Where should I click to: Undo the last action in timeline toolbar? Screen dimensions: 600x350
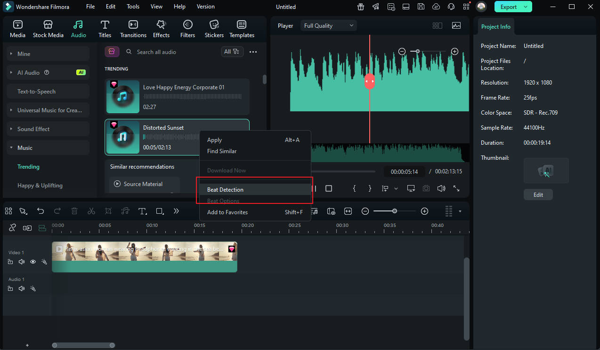coord(41,211)
